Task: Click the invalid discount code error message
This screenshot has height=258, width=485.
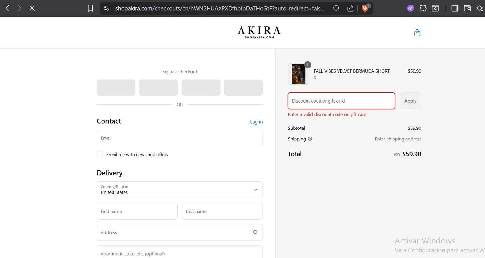Action: coord(327,115)
